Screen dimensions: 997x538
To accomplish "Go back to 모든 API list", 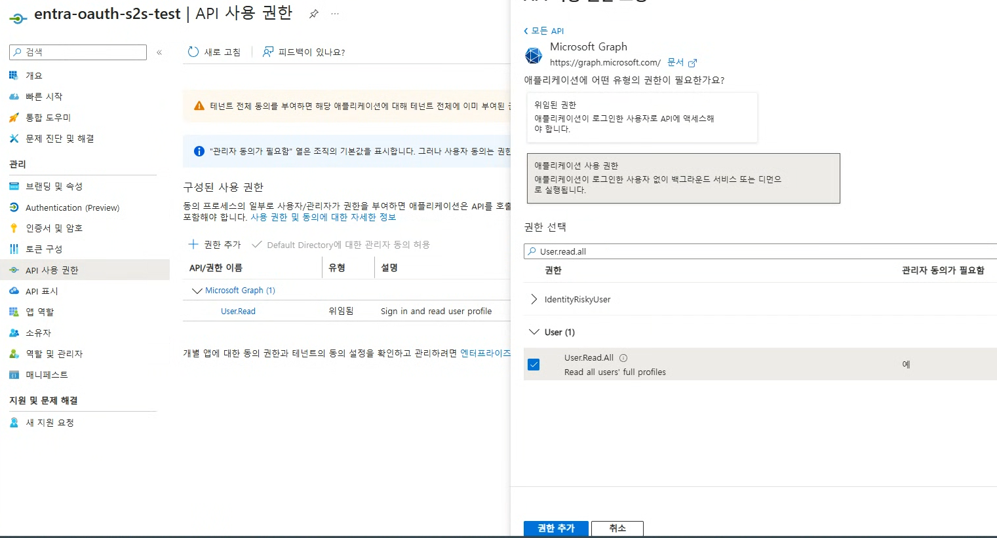I will 544,31.
